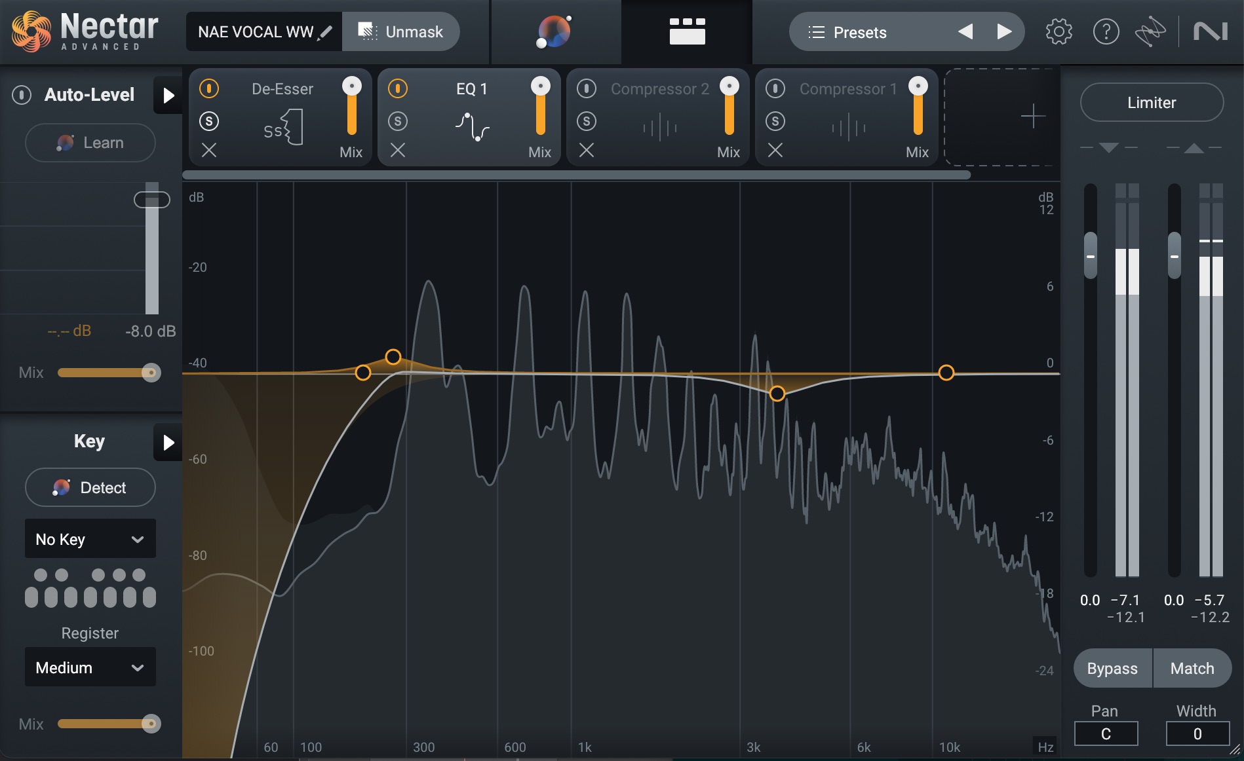Solo the EQ 1 module

click(x=398, y=121)
